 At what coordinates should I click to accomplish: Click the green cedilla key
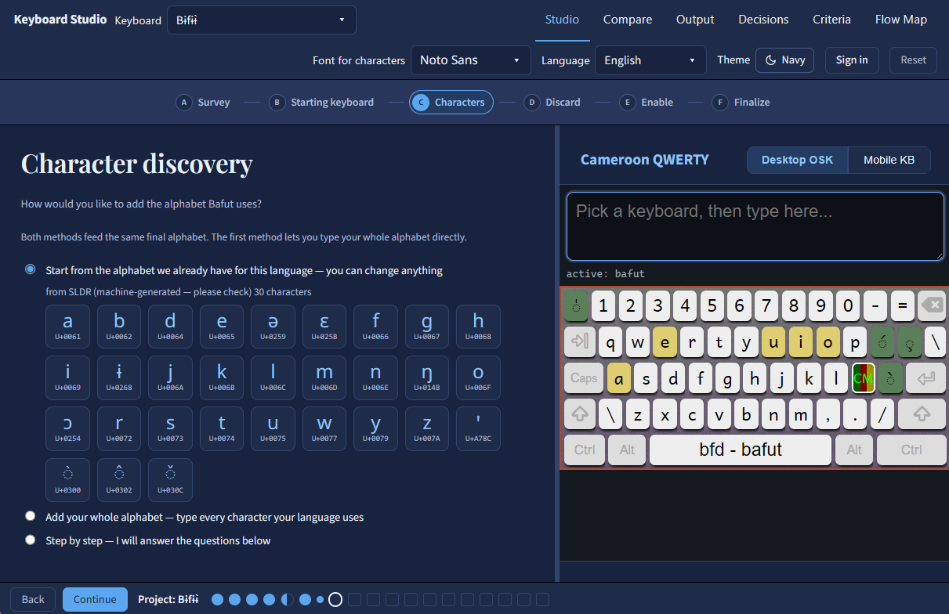(x=909, y=342)
